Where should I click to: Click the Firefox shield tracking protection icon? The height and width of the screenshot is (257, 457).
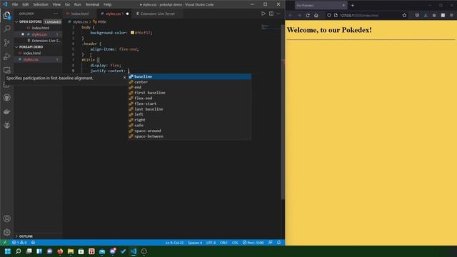[x=329, y=15]
